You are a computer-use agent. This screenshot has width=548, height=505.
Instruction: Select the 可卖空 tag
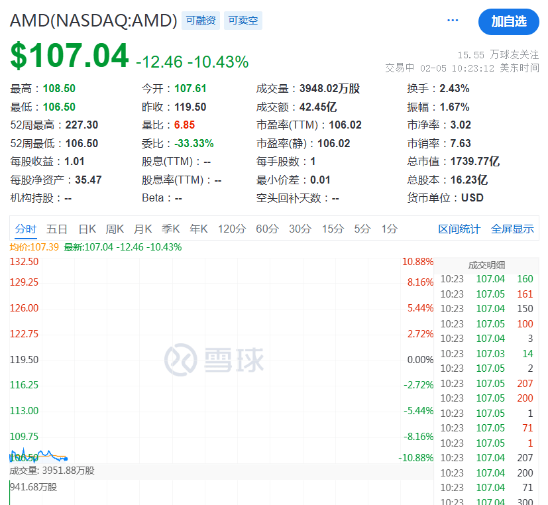243,20
